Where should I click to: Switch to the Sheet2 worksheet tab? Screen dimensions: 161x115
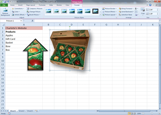(x=21, y=111)
